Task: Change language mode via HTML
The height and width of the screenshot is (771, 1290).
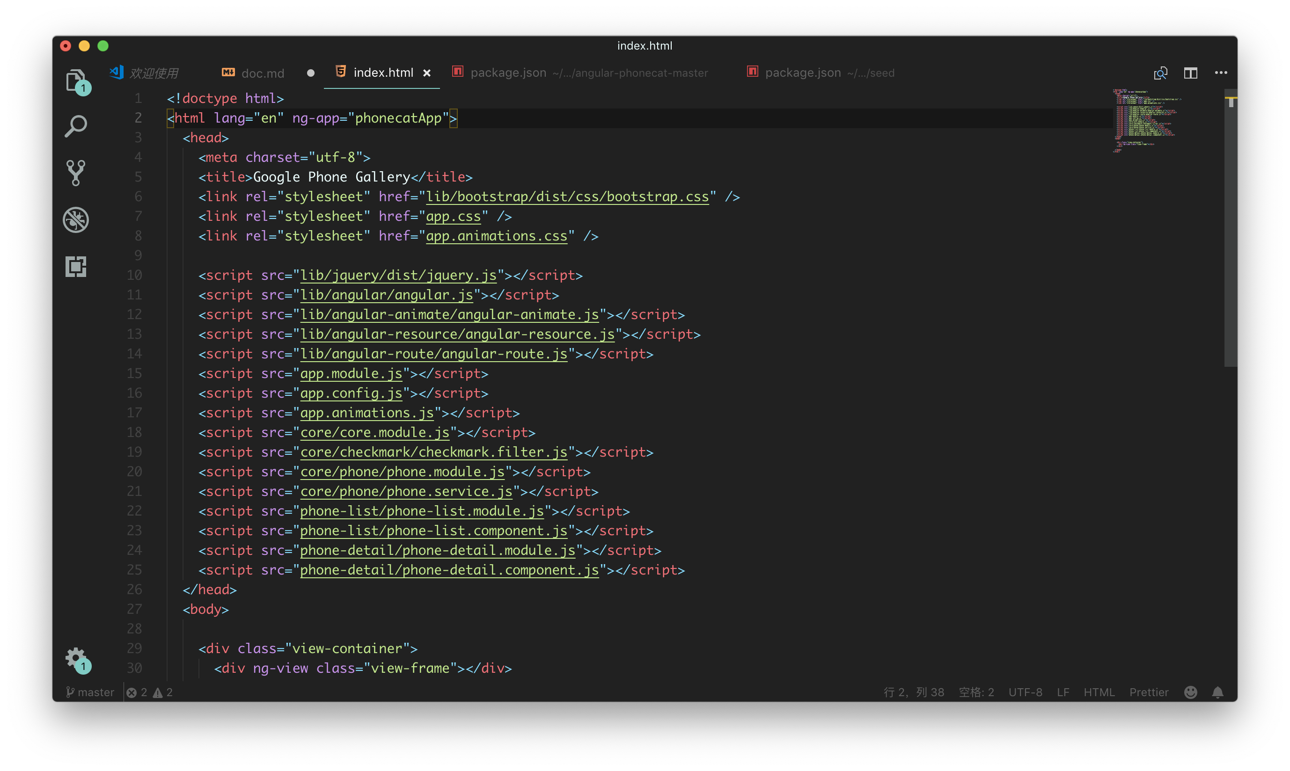Action: [x=1099, y=692]
